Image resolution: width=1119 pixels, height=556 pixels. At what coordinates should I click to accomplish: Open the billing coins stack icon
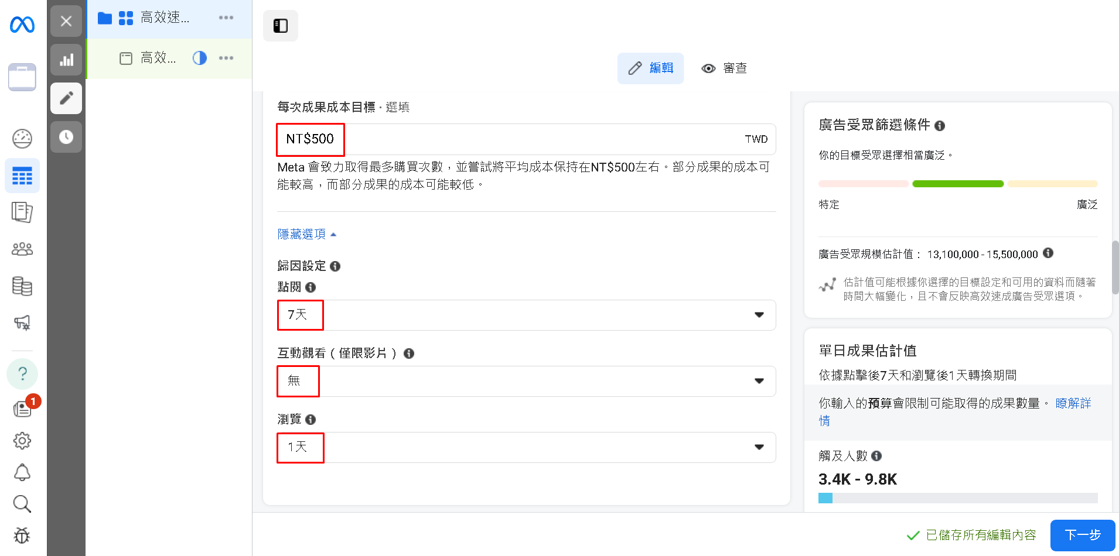22,286
